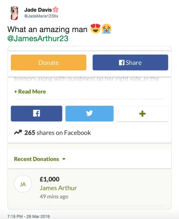
Task: Click the trending arrow shares icon
Action: (18, 132)
